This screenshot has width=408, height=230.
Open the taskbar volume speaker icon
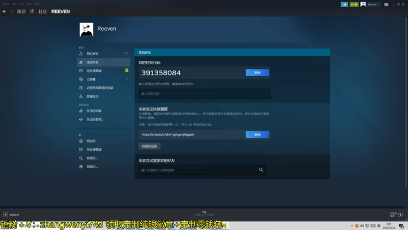(x=362, y=226)
